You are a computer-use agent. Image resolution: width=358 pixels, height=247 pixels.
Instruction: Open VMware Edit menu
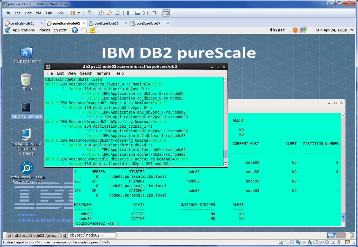click(x=18, y=13)
